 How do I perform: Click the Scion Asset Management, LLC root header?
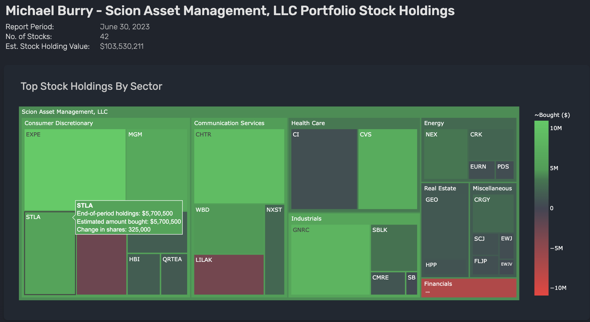coord(65,112)
